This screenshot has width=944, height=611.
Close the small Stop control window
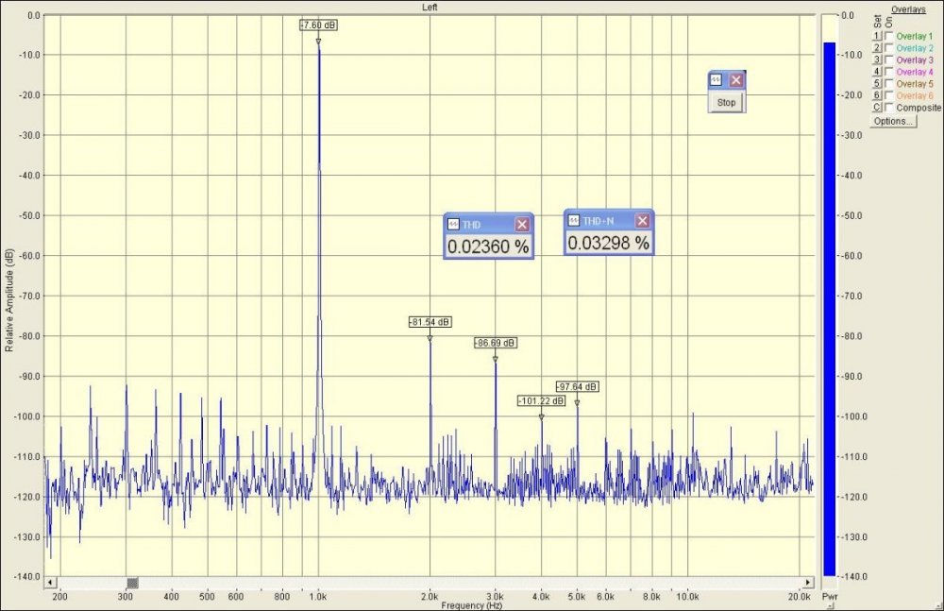click(736, 80)
